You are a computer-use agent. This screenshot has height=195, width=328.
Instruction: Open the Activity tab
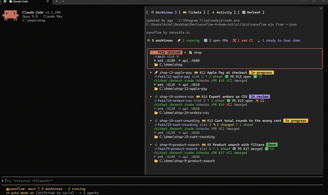tap(222, 12)
